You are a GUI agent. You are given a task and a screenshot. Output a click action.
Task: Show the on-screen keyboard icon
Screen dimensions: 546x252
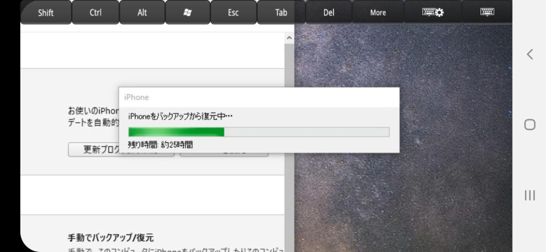pyautogui.click(x=487, y=13)
